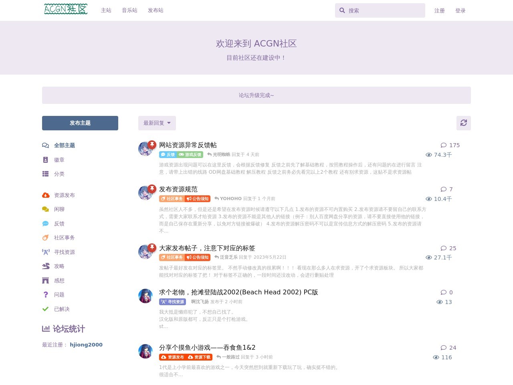
Task: Click the 发布主题 button
Action: [80, 123]
